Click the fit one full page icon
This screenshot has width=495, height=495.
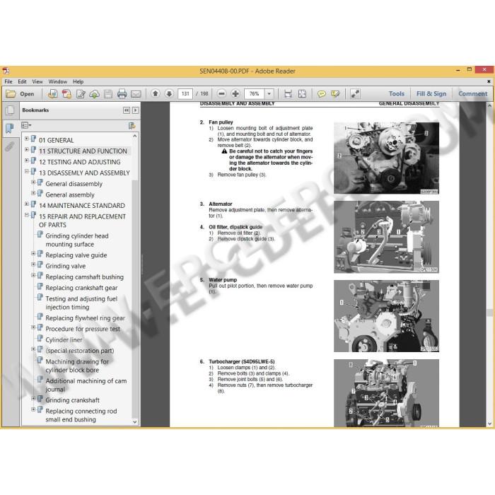point(302,94)
